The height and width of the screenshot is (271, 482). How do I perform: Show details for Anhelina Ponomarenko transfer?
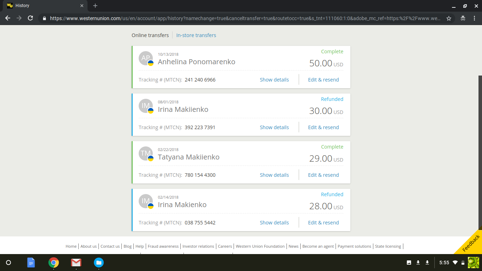tap(274, 80)
